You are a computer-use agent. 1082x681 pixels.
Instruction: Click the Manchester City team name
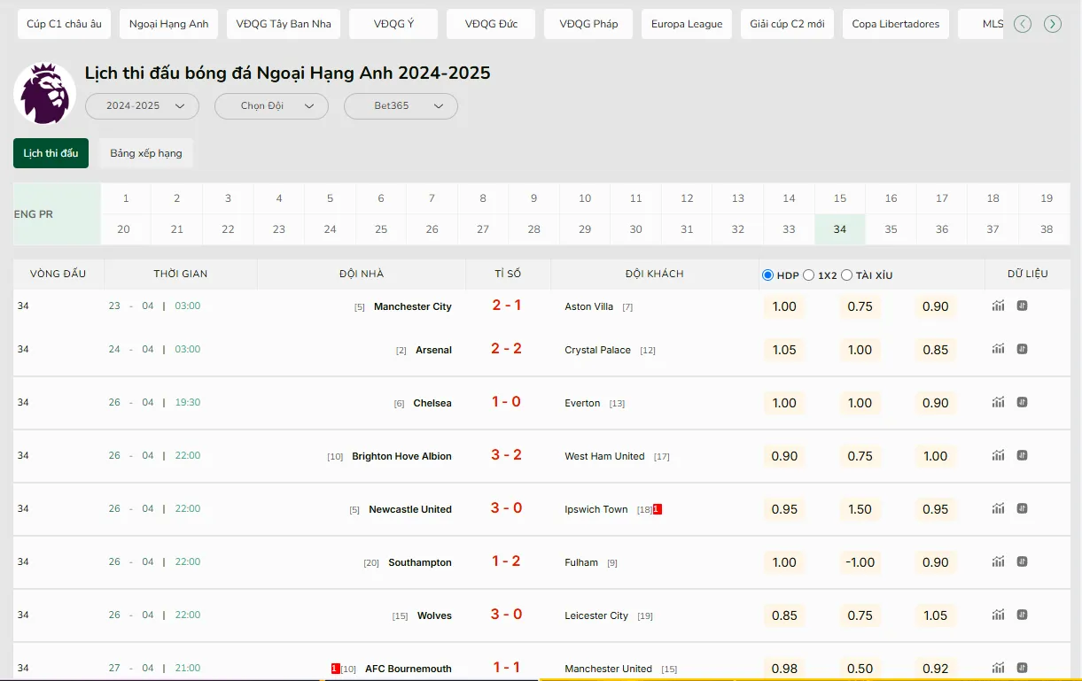[413, 306]
